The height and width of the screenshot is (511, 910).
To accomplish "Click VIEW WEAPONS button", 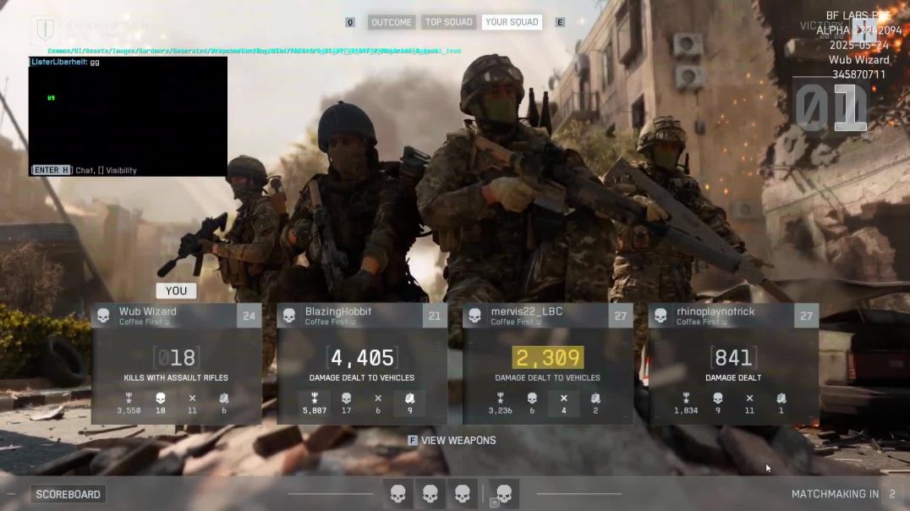I will (458, 441).
